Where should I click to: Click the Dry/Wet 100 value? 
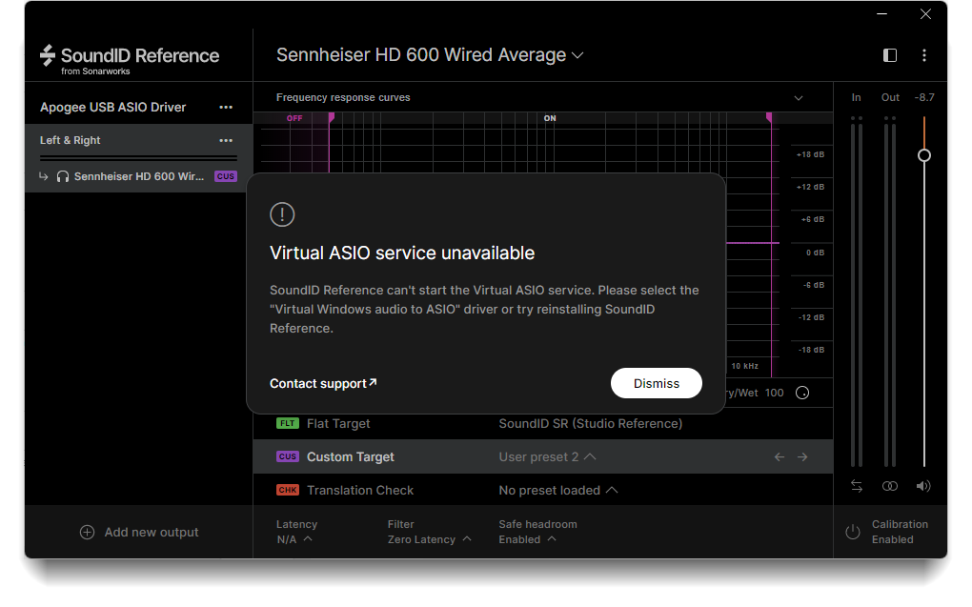[774, 393]
